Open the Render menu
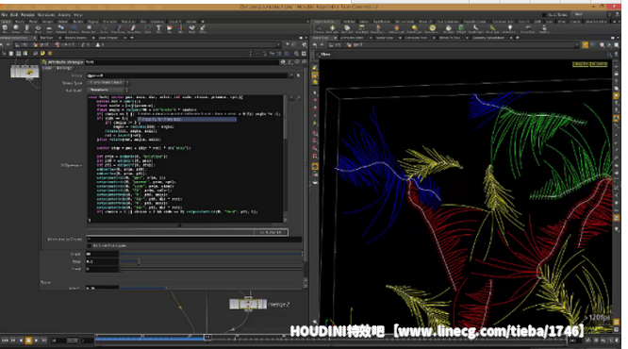This screenshot has width=628, height=349. tap(27, 15)
